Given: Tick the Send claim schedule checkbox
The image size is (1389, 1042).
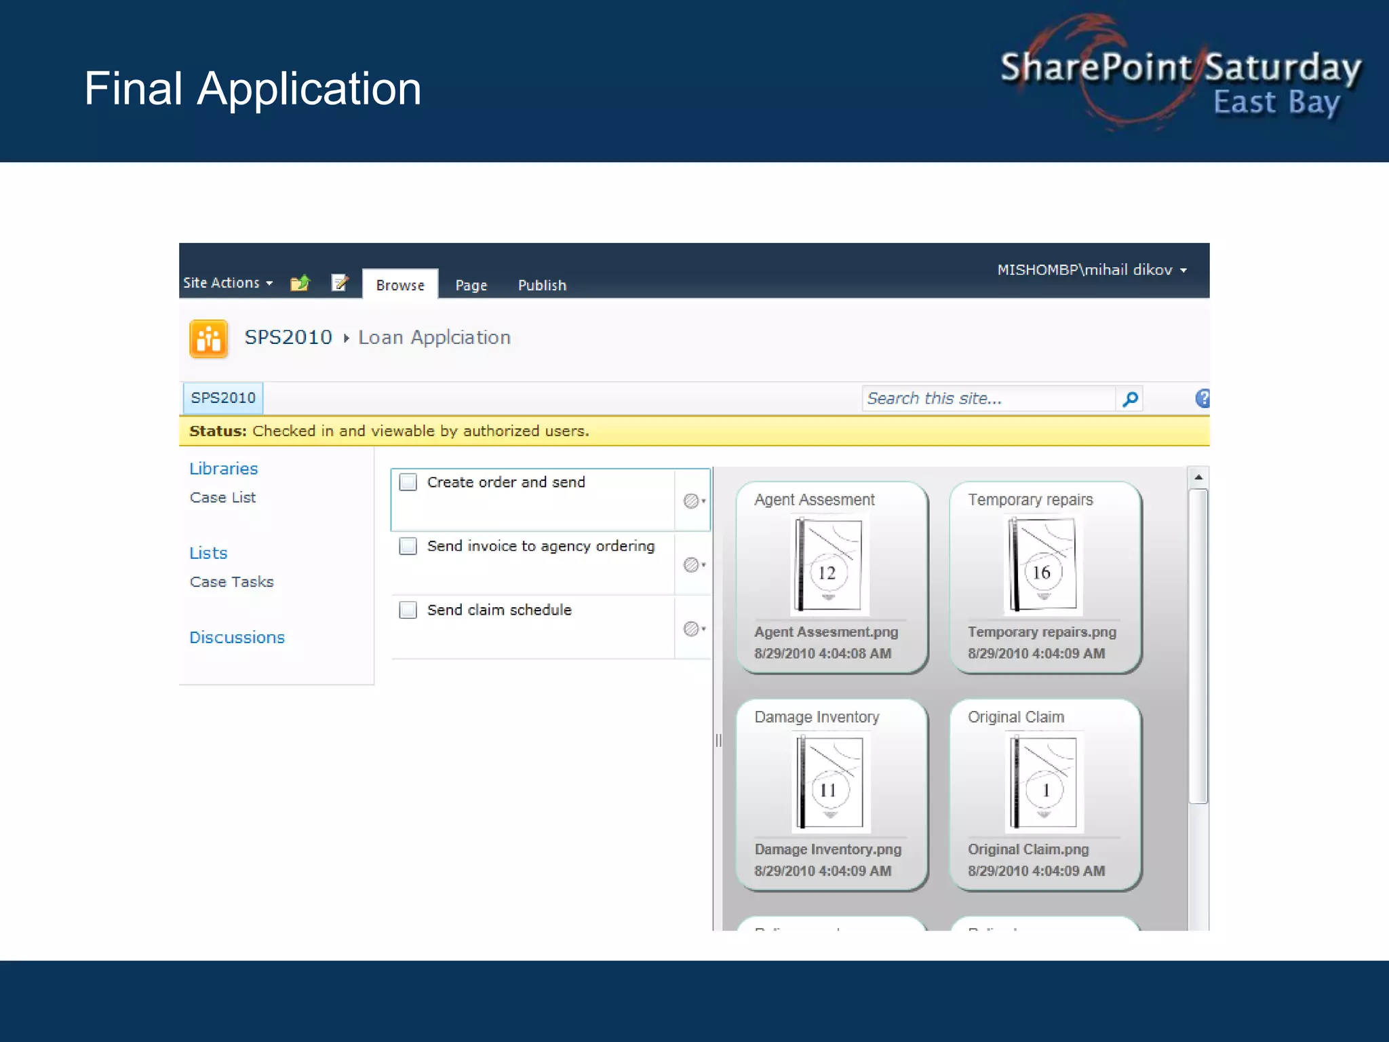Looking at the screenshot, I should [408, 610].
